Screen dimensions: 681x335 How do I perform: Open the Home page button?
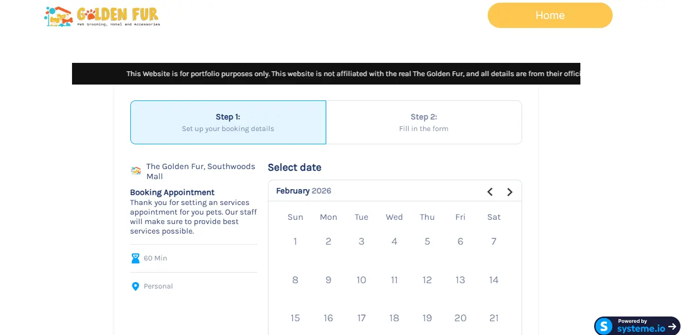pyautogui.click(x=550, y=15)
